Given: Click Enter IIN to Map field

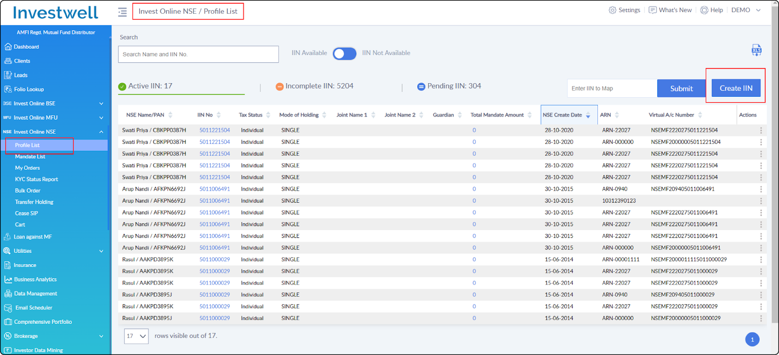Looking at the screenshot, I should pos(612,89).
